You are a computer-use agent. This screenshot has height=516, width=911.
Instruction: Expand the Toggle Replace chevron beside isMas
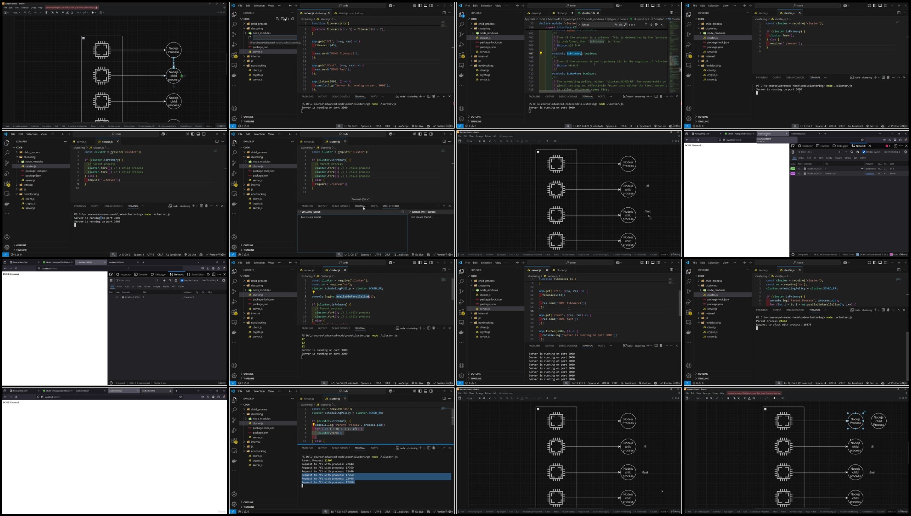[x=579, y=25]
